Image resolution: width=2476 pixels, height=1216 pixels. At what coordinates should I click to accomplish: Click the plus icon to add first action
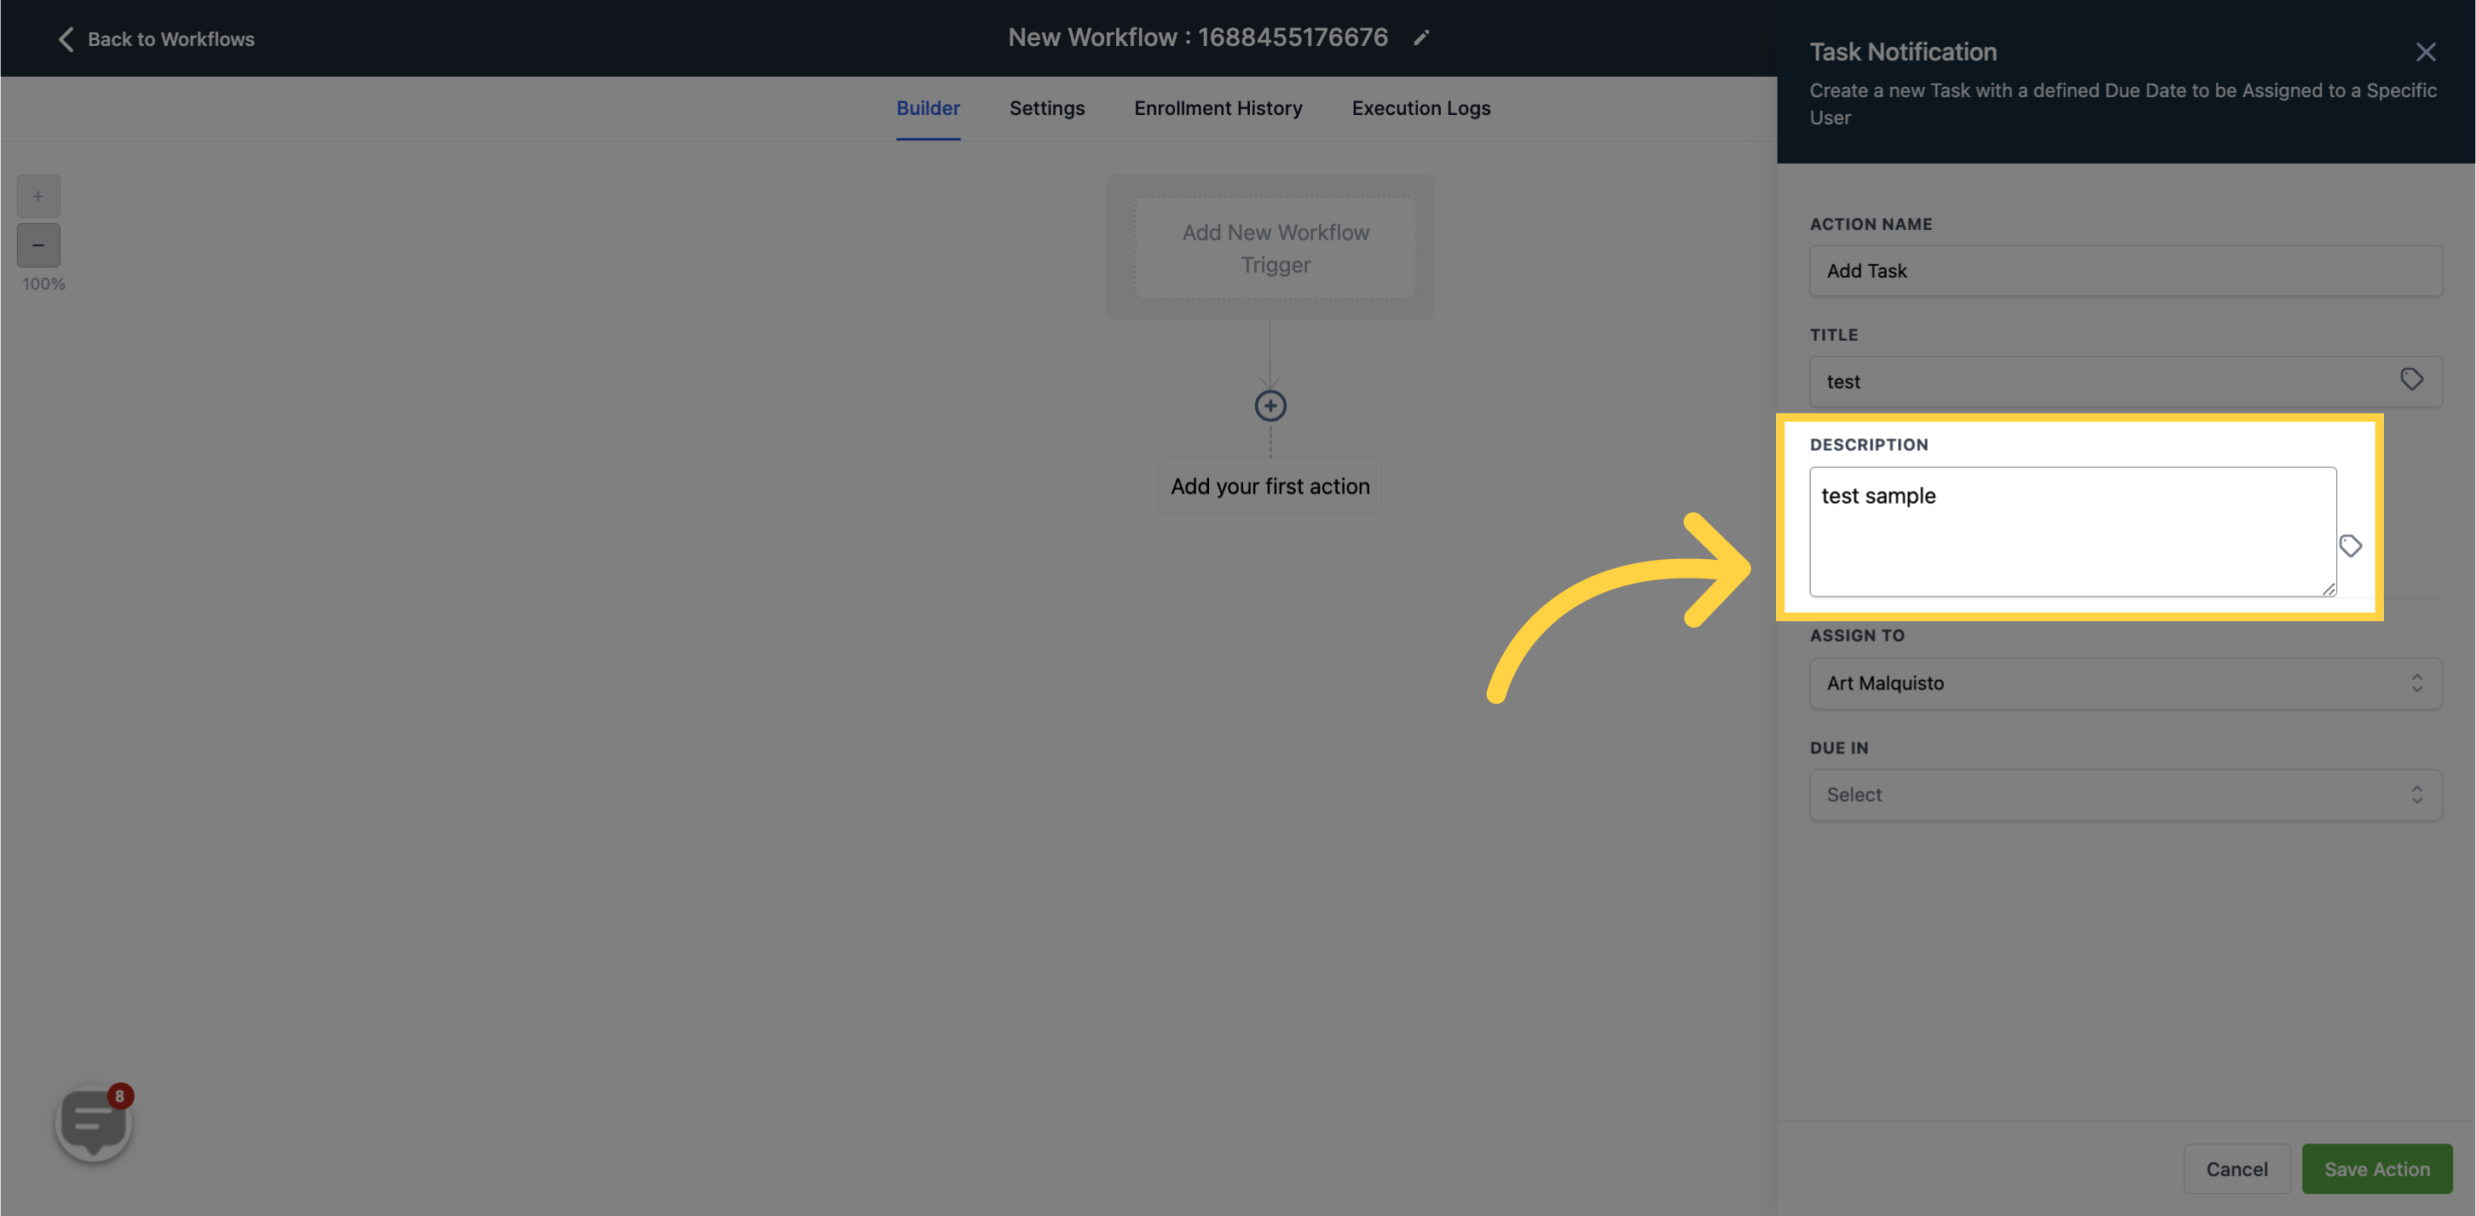(1271, 406)
